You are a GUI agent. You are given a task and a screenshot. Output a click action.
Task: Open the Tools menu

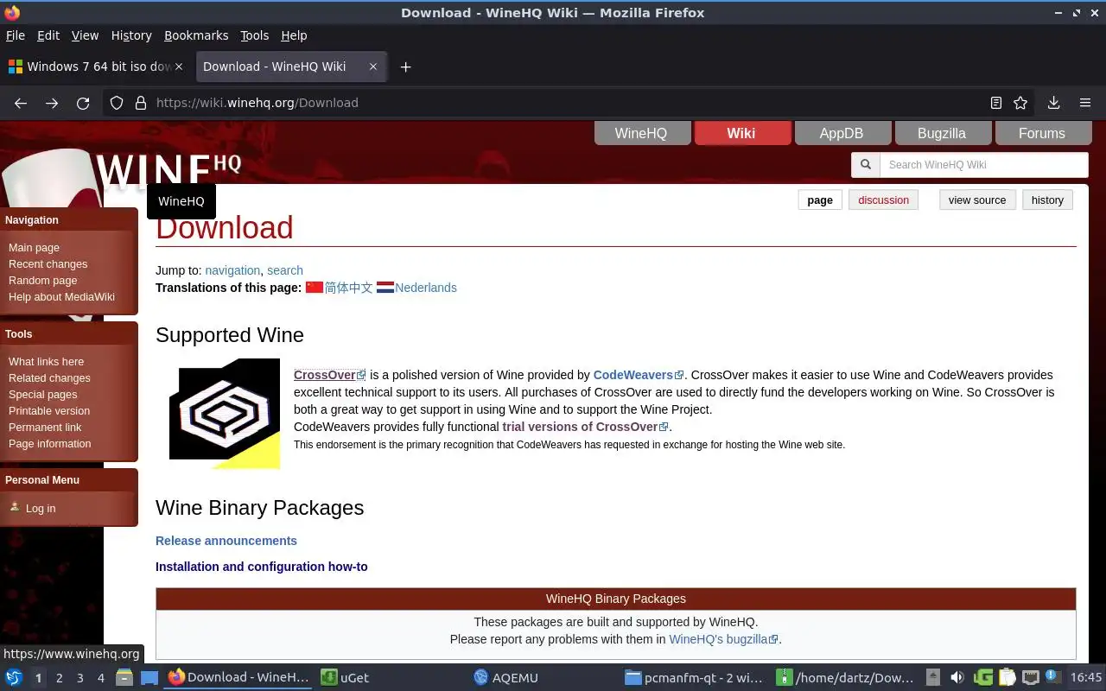click(254, 35)
